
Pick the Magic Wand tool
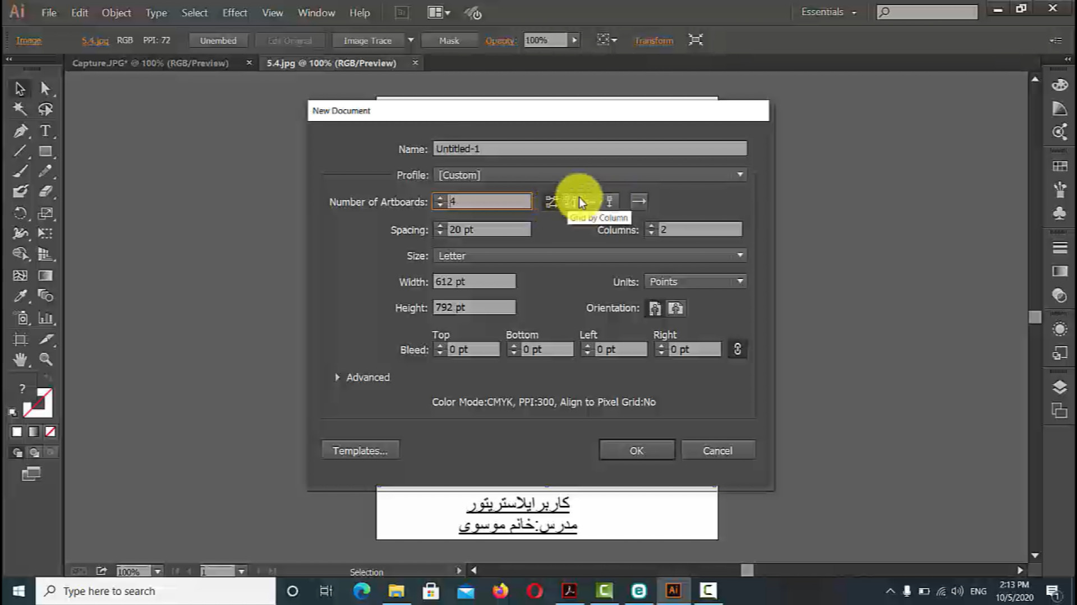(x=20, y=109)
